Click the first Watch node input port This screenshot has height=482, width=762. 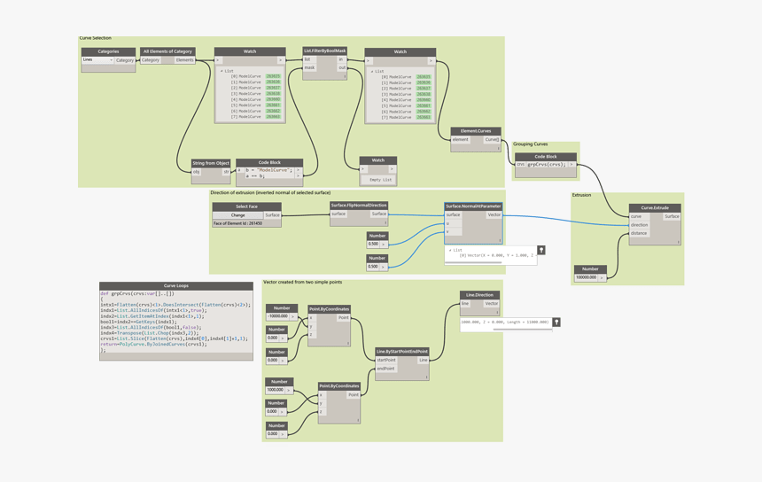click(218, 60)
